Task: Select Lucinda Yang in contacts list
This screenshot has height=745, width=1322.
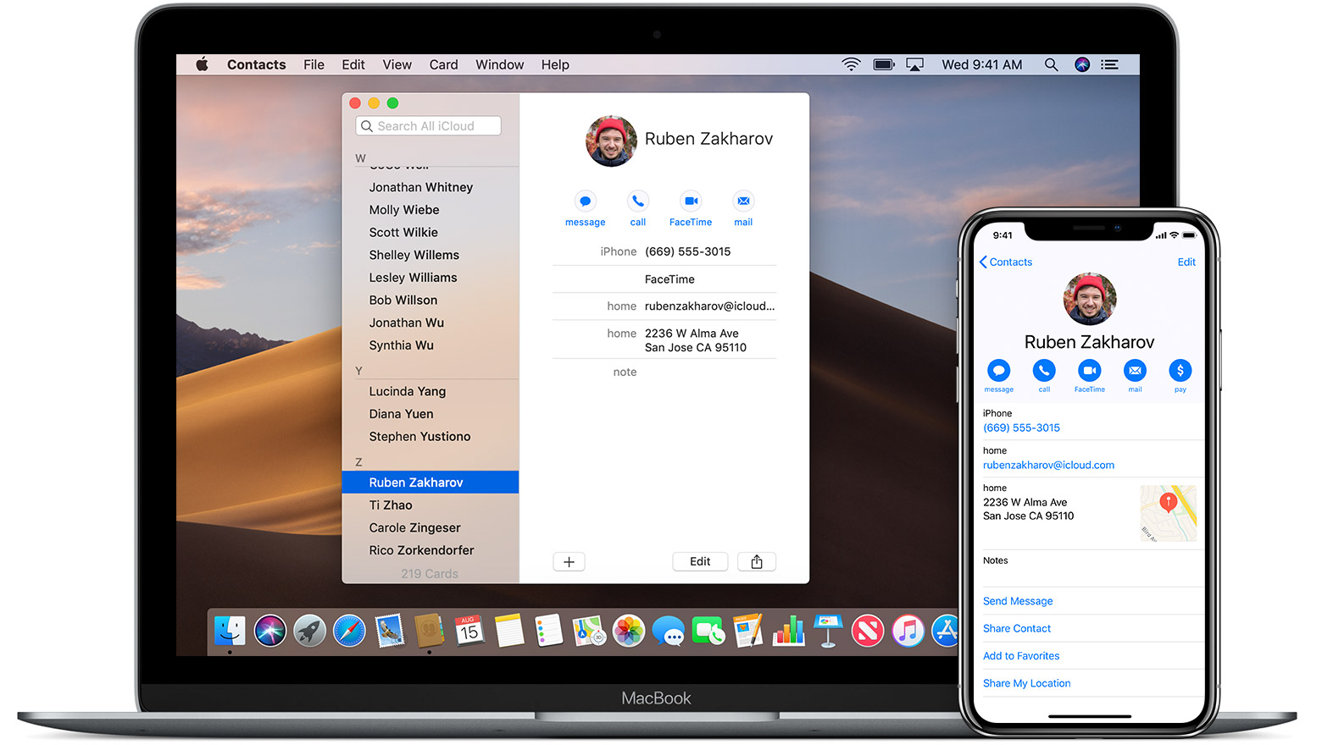Action: 408,391
